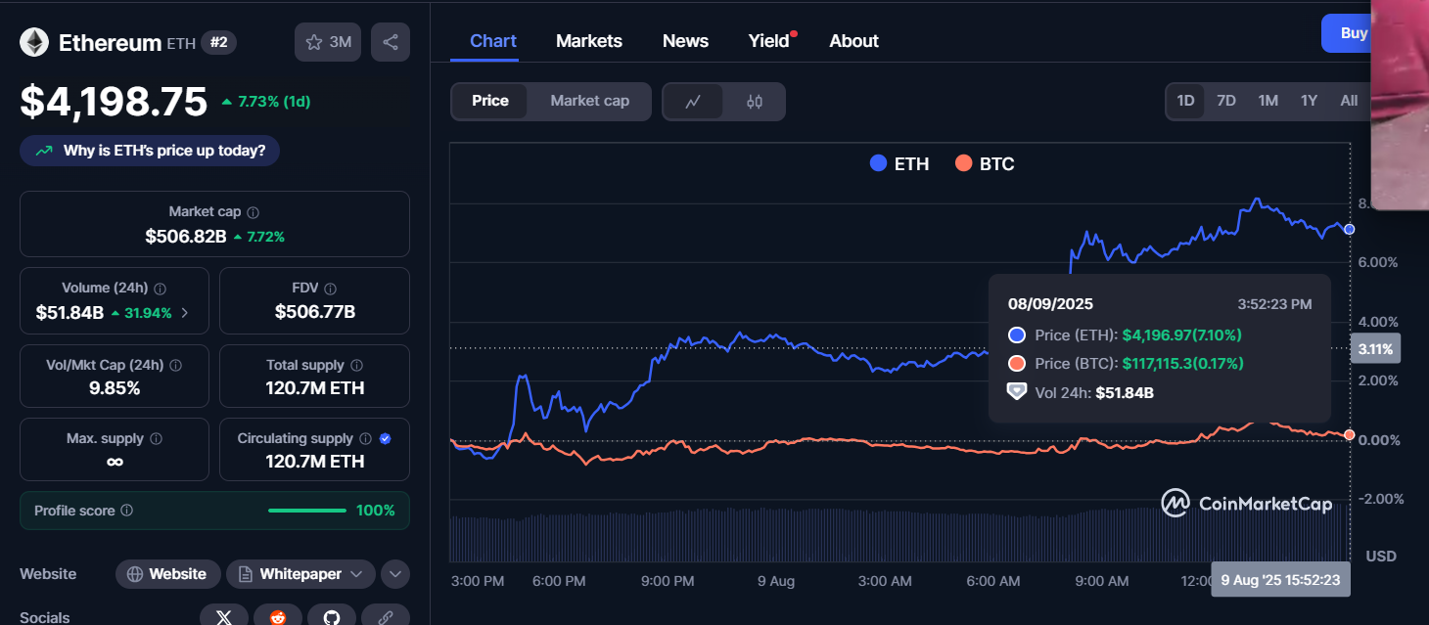
Task: Set chart range to All
Action: point(1349,101)
